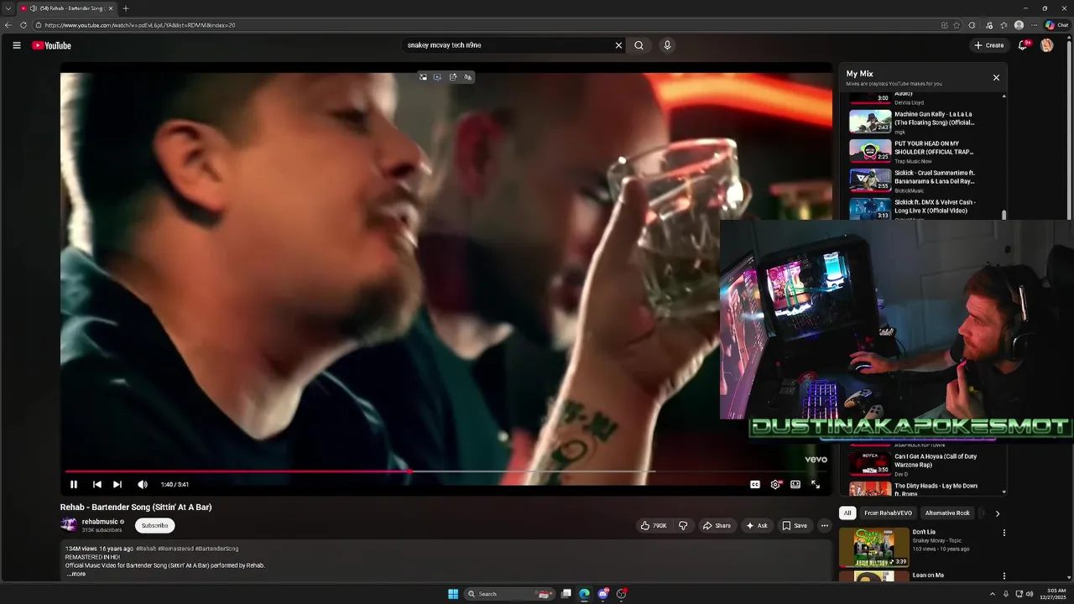The image size is (1074, 604).
Task: Clear the YouTube search box text
Action: [x=618, y=45]
